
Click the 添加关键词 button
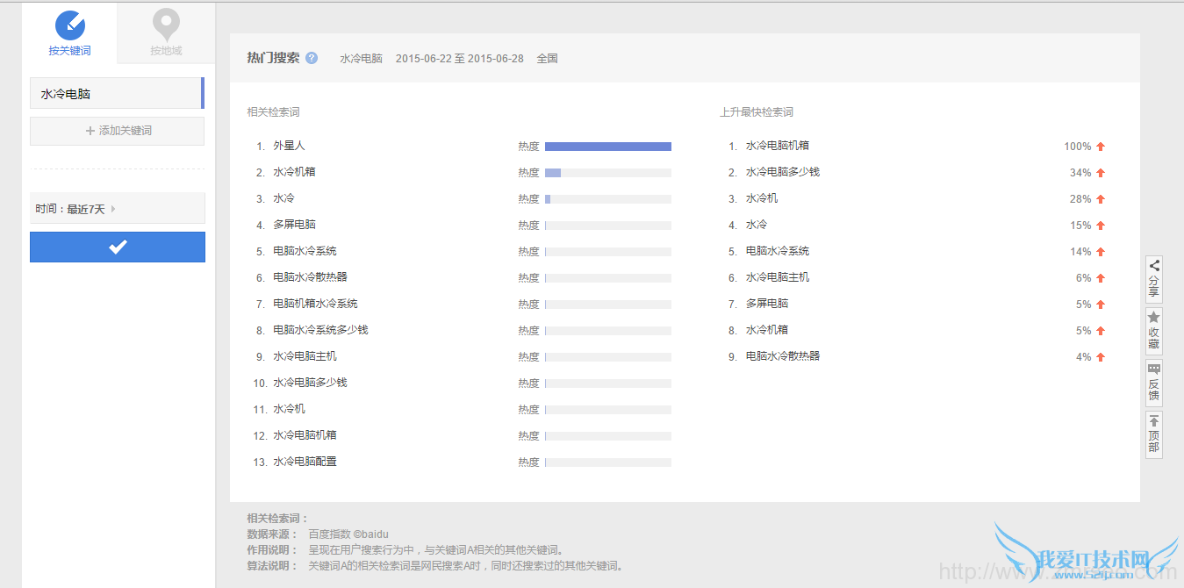[117, 131]
